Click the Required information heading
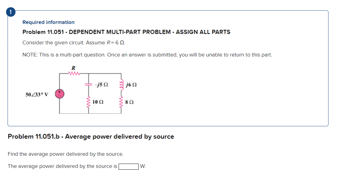Image resolution: width=340 pixels, height=187 pixels. [x=48, y=22]
